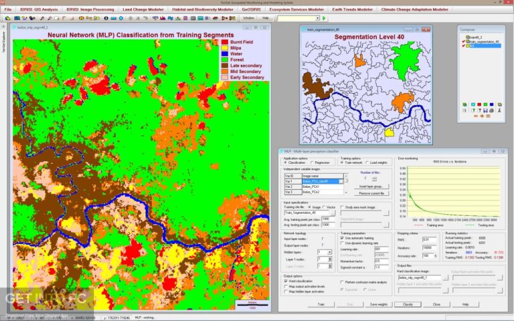Open Climate Change Adaptation Modeler menu
This screenshot has height=321, width=514.
(415, 9)
